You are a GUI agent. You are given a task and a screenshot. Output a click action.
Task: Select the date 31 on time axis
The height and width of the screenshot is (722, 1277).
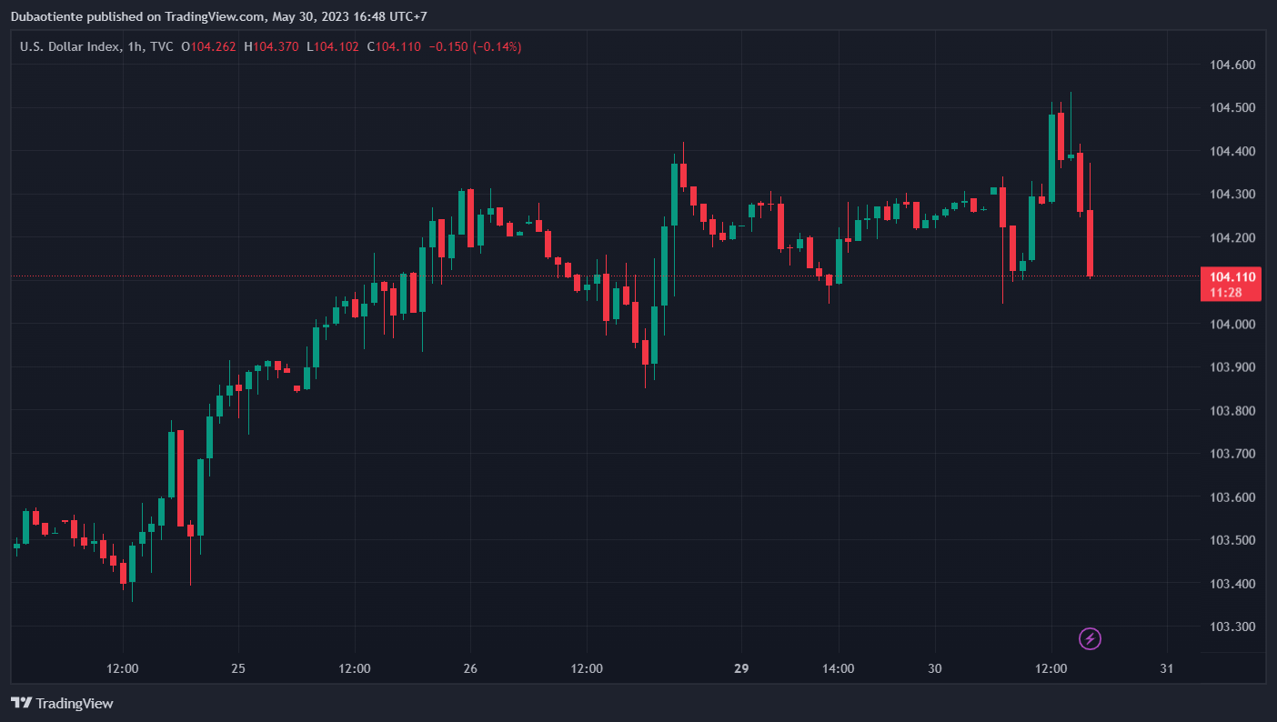click(1167, 668)
